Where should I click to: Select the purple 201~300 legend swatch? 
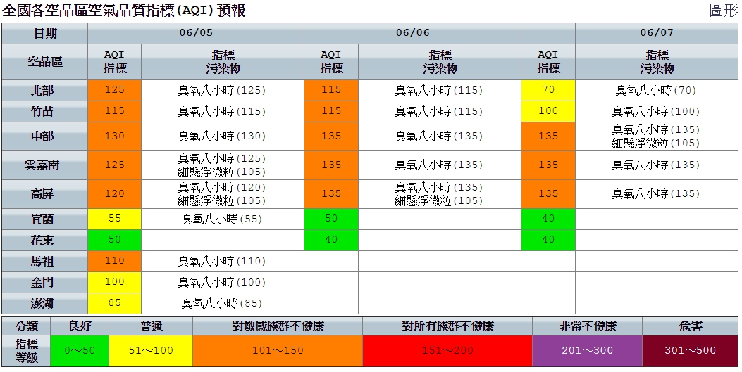[587, 351]
